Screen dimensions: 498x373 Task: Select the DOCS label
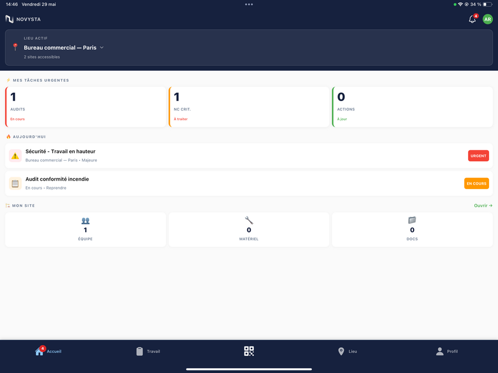pyautogui.click(x=412, y=239)
